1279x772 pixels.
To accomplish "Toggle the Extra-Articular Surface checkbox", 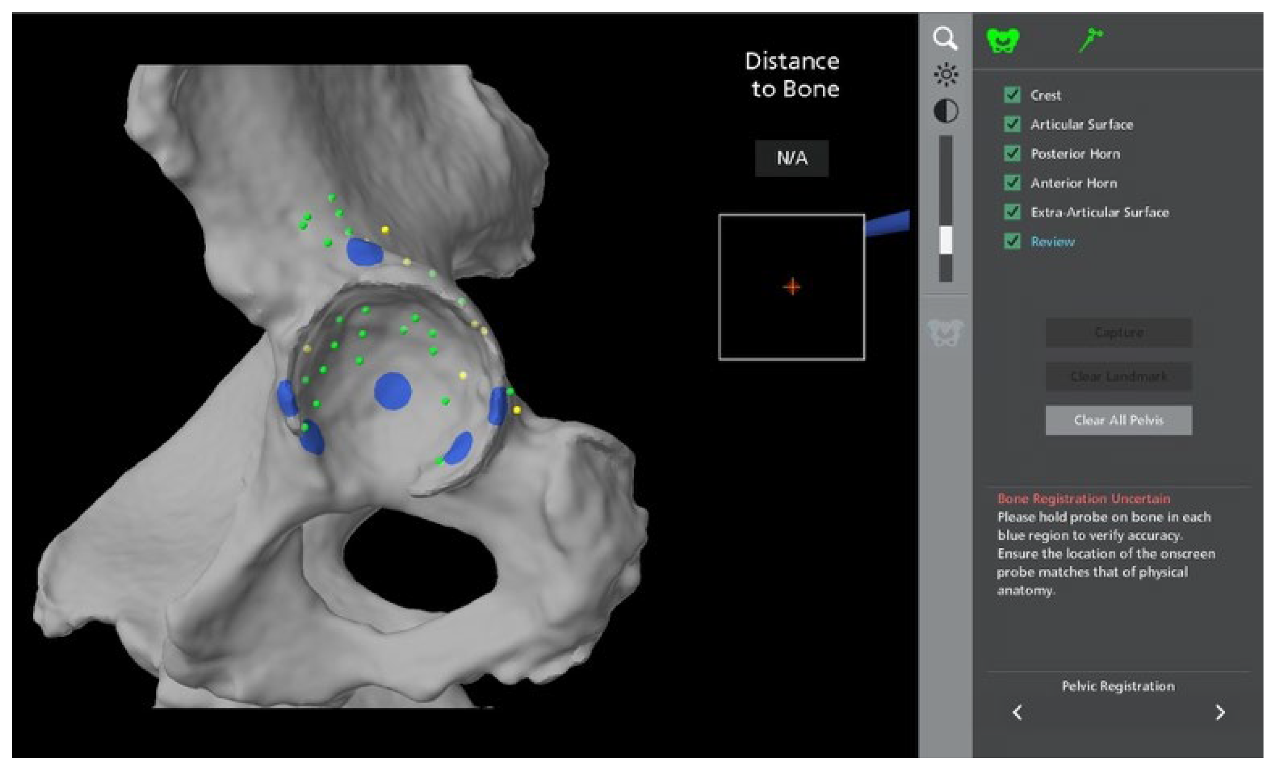I will [1012, 212].
